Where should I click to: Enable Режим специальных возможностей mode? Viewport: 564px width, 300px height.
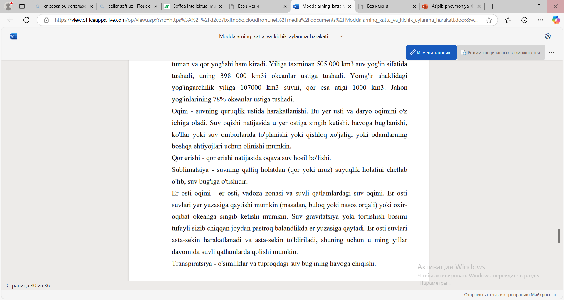[501, 52]
